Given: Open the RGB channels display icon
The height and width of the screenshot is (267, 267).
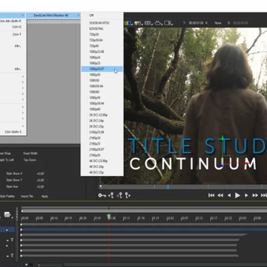Looking at the screenshot, I should click(x=128, y=23).
